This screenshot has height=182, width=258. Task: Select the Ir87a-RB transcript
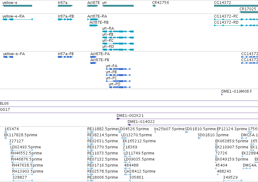(65, 19)
